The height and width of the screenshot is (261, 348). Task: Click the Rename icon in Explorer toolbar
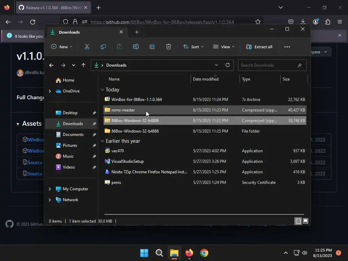point(136,47)
